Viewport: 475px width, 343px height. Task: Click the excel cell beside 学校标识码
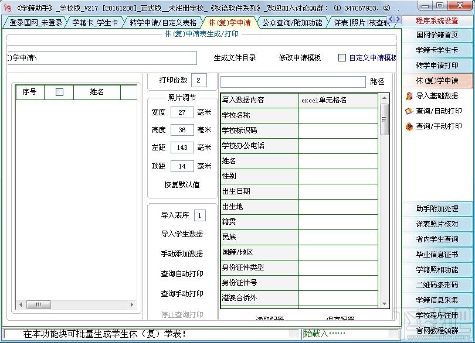coord(338,131)
